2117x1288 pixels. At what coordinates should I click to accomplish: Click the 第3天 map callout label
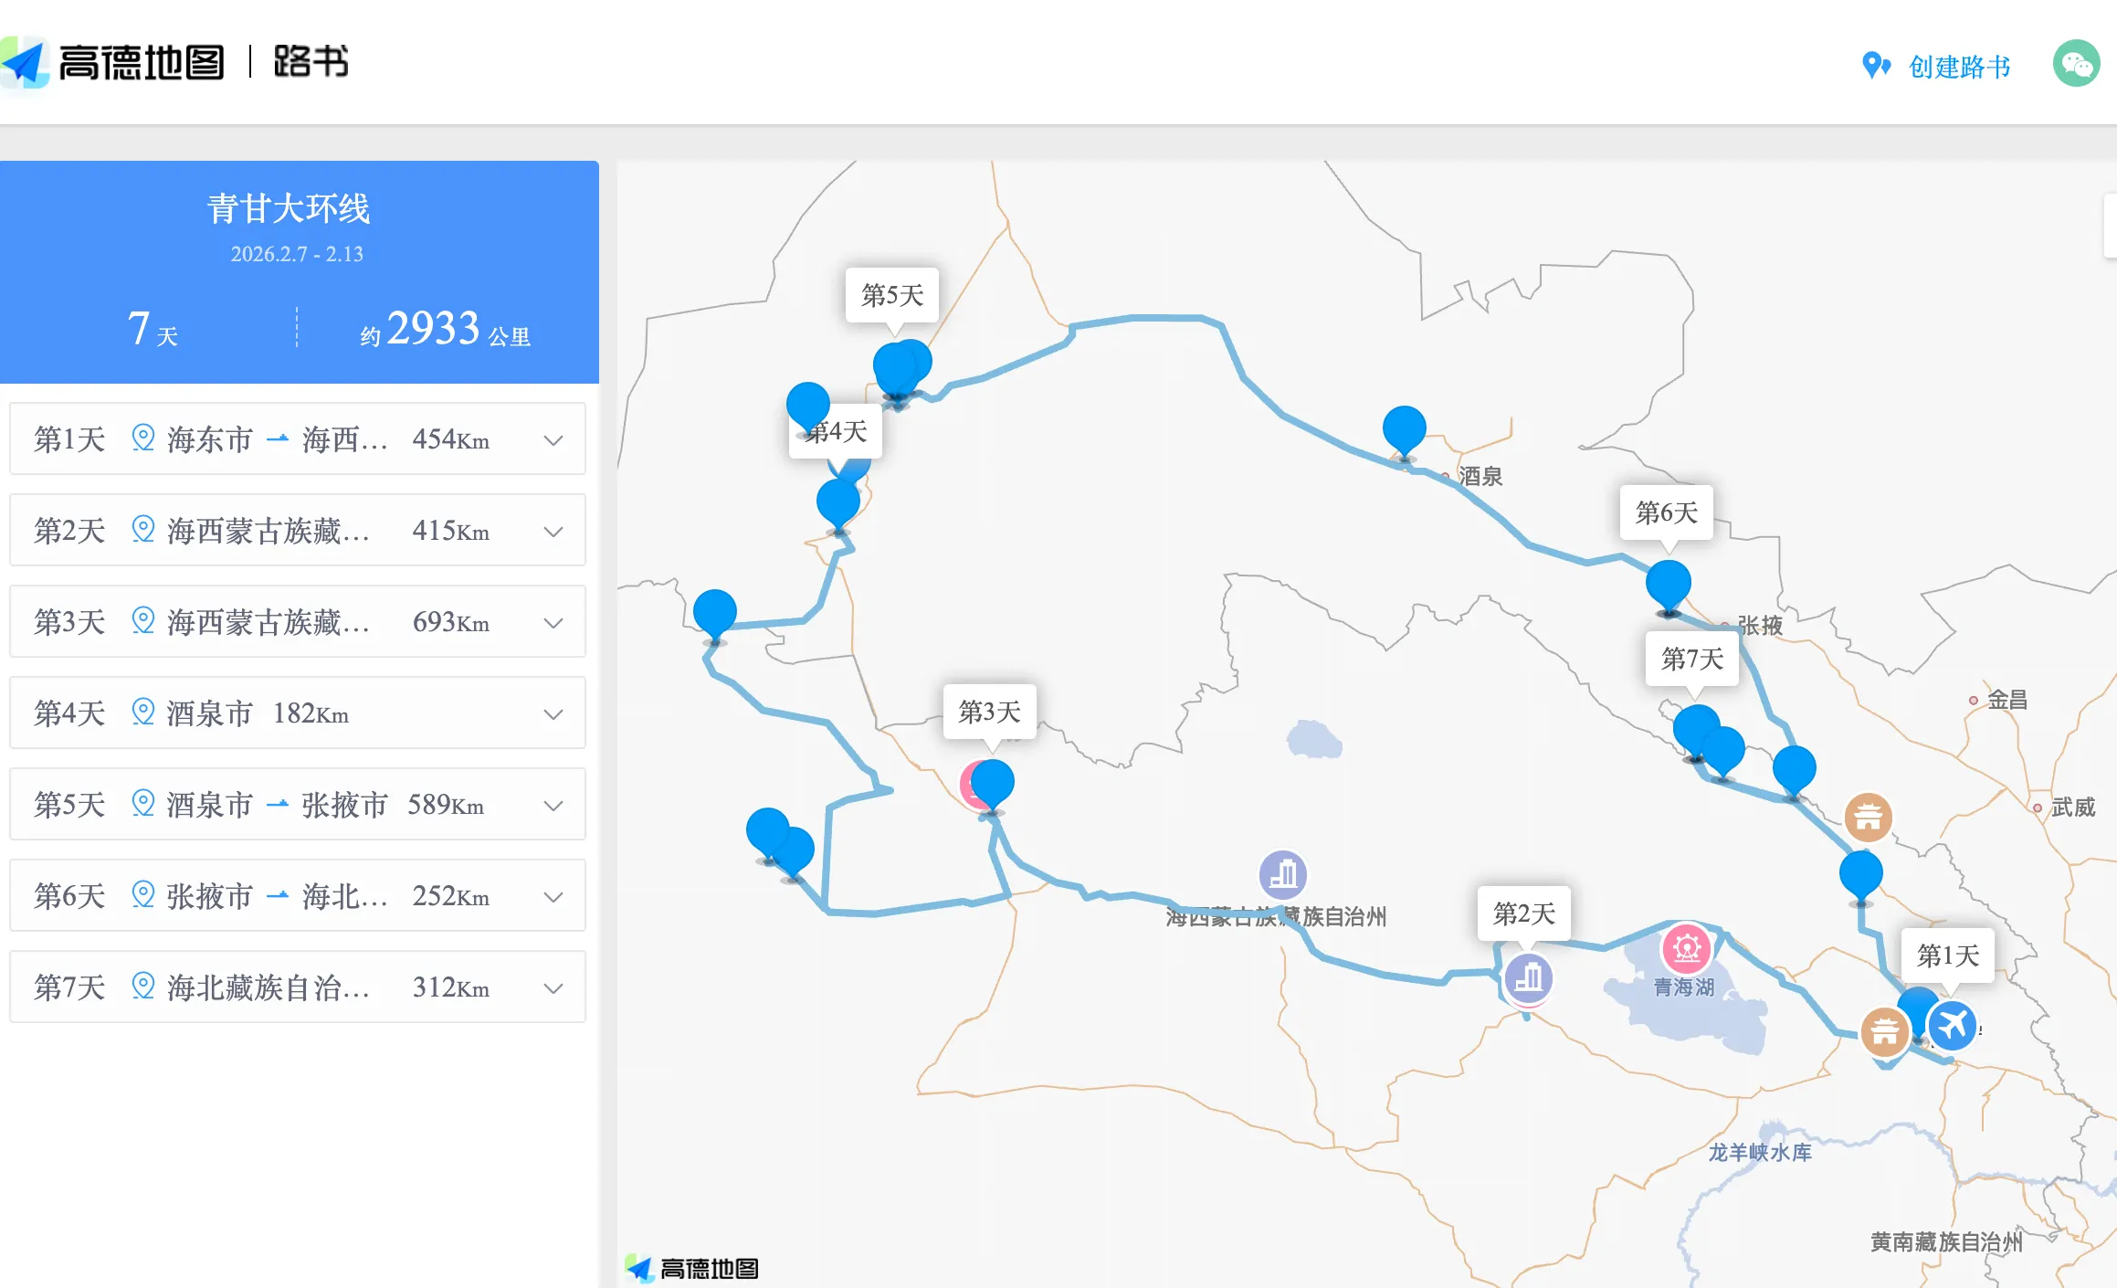point(990,711)
